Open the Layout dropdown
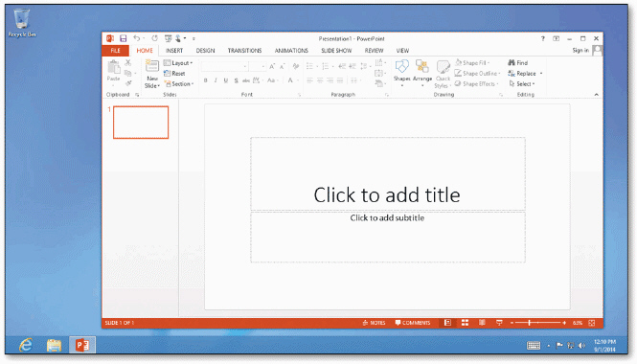 178,63
